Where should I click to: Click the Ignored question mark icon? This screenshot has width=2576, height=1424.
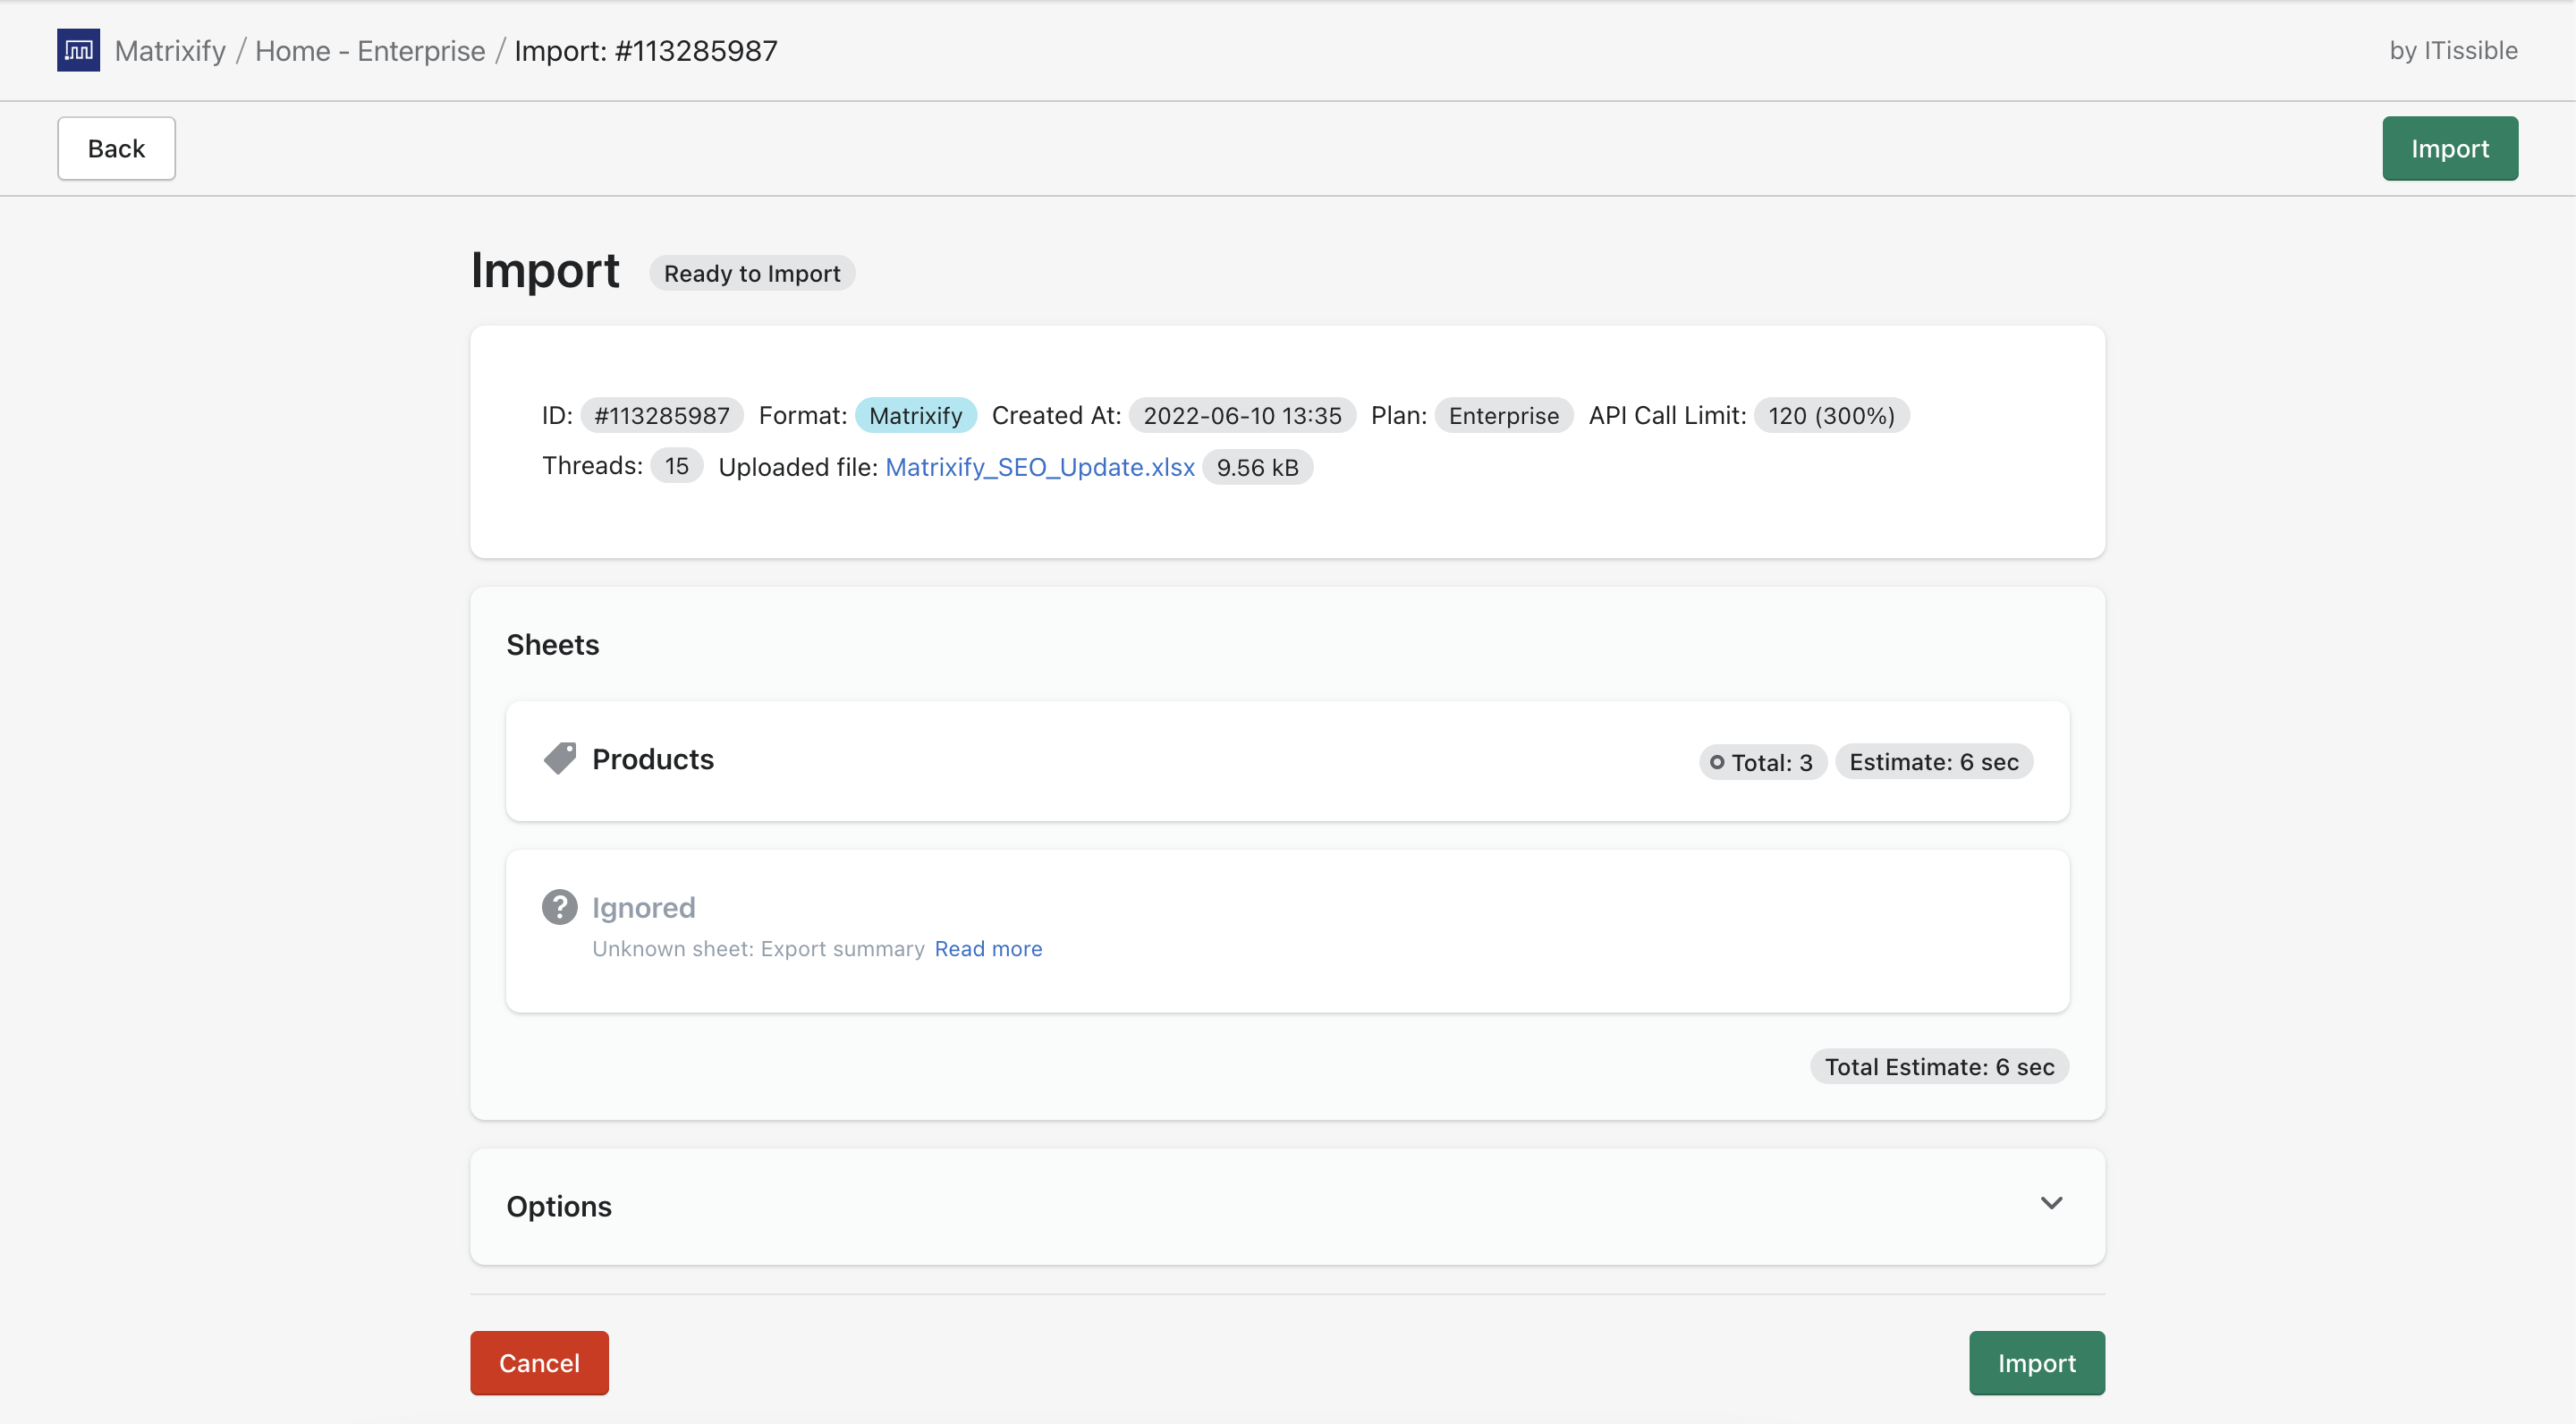point(559,907)
